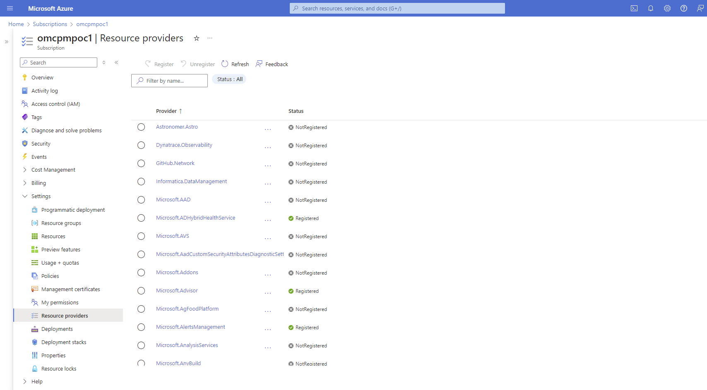Favorite this page with the star icon
This screenshot has height=390, width=707.
point(197,38)
